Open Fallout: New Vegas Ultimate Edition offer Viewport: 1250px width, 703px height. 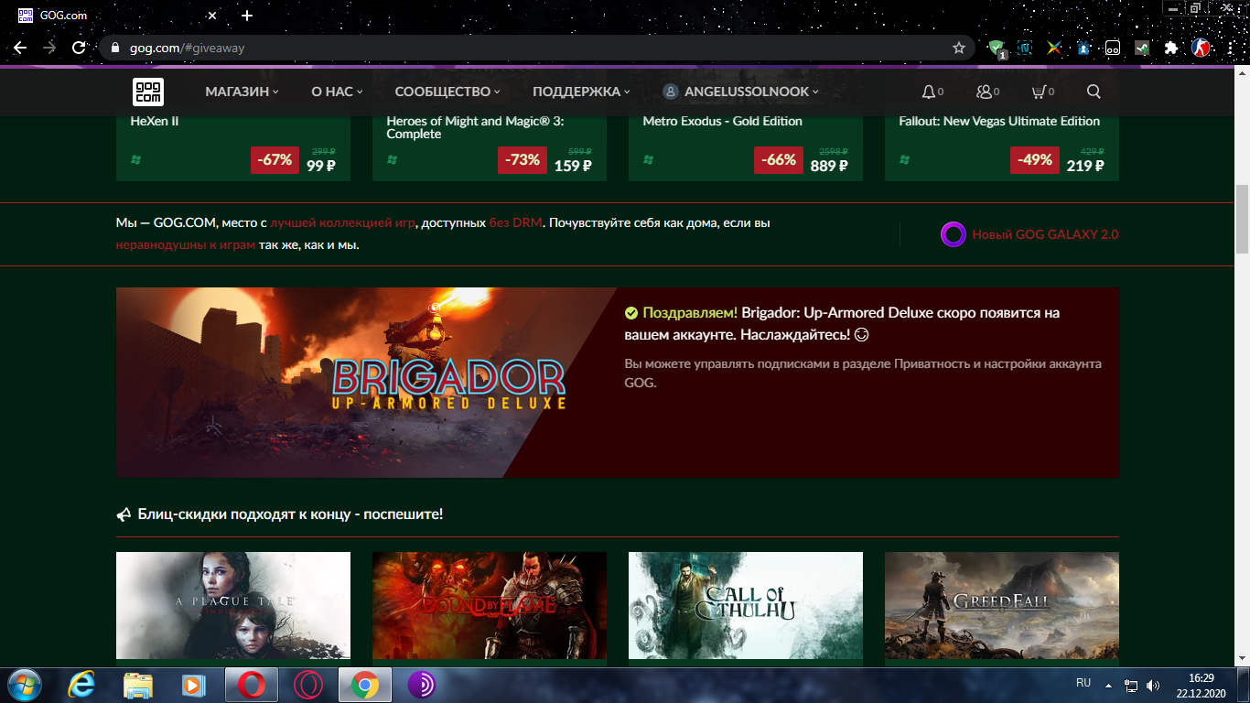click(x=1002, y=146)
